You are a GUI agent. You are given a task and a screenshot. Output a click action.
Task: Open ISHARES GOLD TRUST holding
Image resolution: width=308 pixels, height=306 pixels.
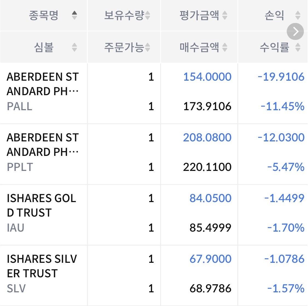tap(154, 215)
